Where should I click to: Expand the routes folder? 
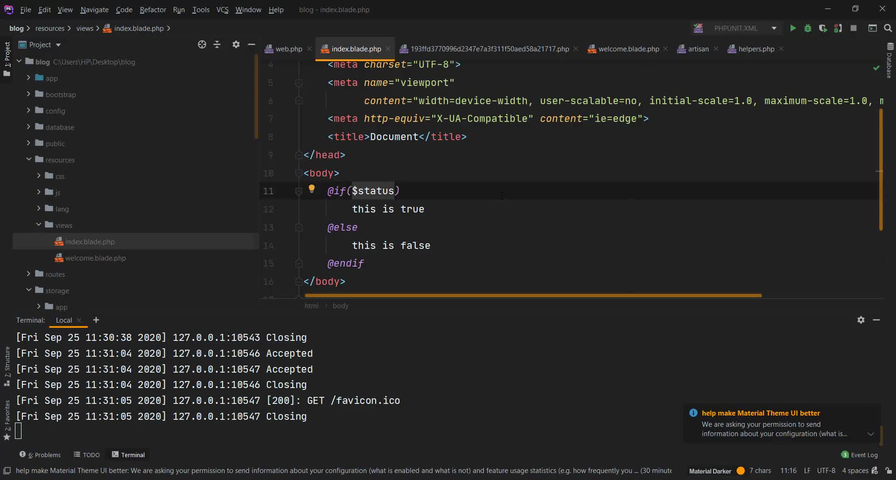coord(28,274)
